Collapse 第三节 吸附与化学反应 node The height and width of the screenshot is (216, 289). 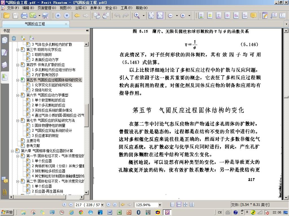pos(17,49)
